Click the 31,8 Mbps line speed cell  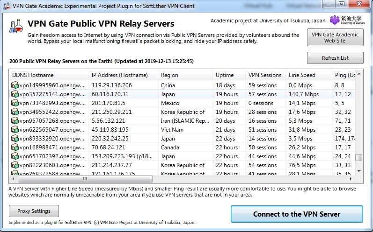pos(302,129)
